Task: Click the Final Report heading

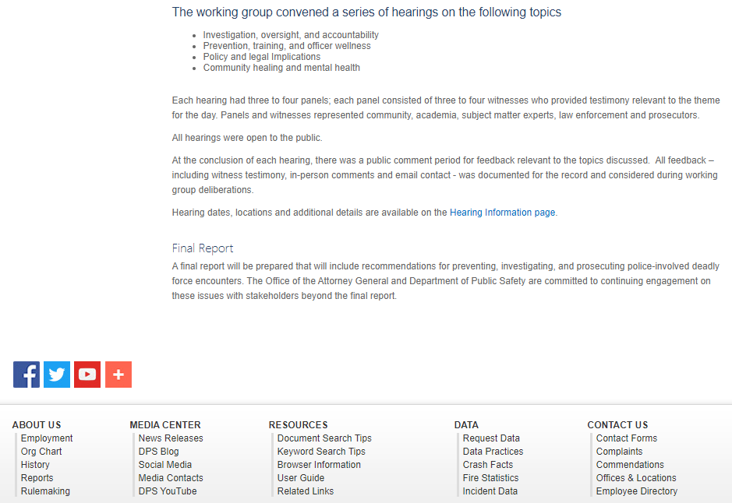Action: click(203, 248)
